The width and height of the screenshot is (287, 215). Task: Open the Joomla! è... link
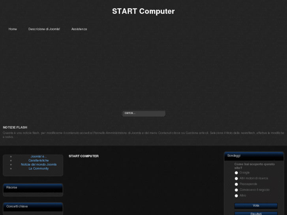click(x=39, y=157)
